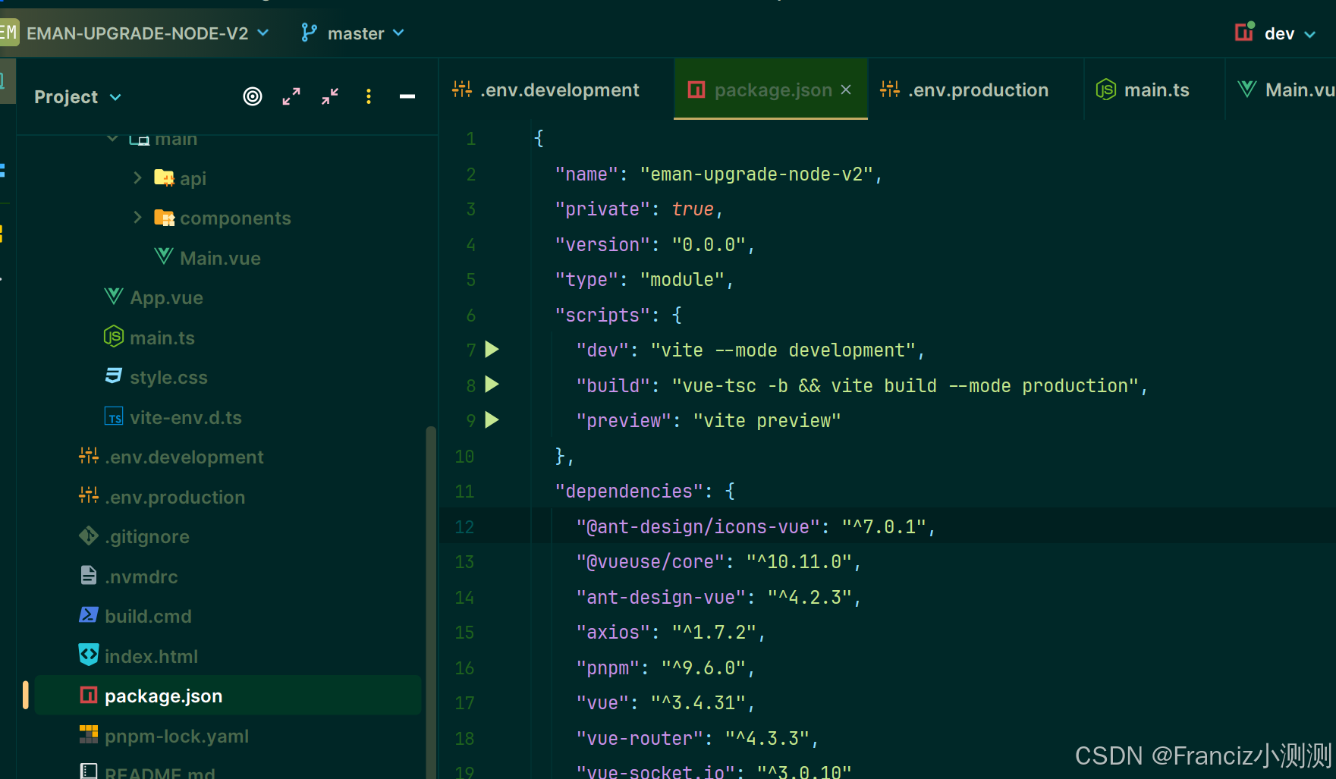Viewport: 1336px width, 779px height.
Task: Click the "^10.11.0" vueuse version value
Action: click(799, 561)
